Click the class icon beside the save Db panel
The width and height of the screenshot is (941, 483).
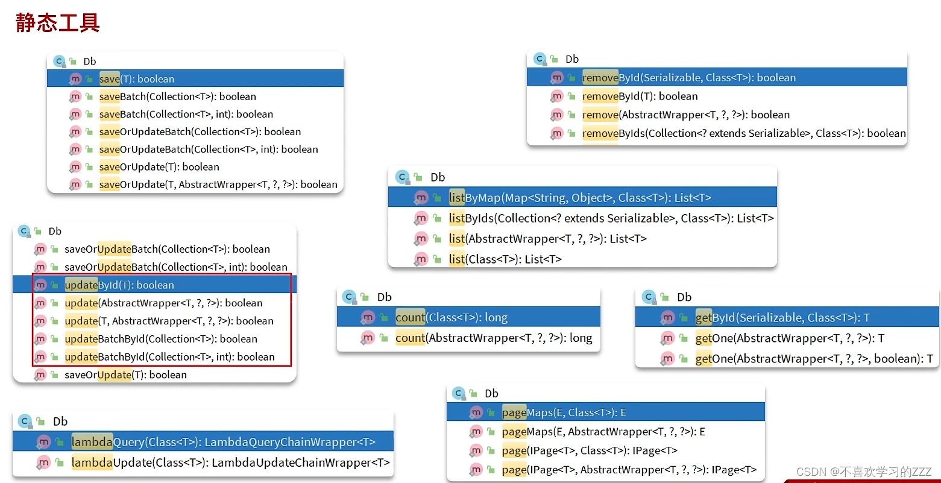coord(59,61)
